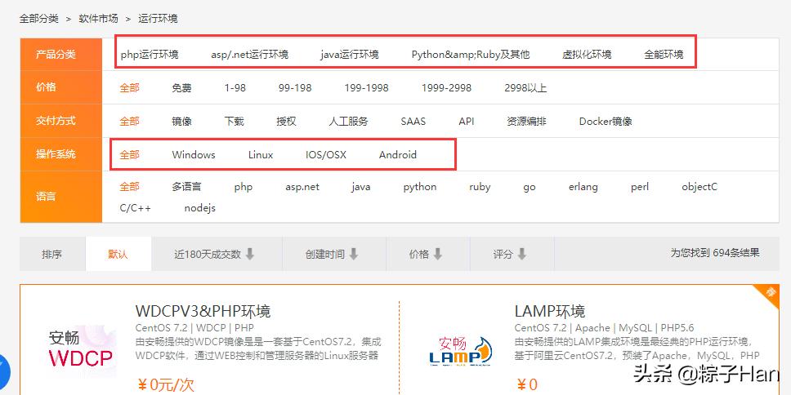Click the 安畅 WDCP logo thumbnail
The height and width of the screenshot is (395, 791).
coord(81,349)
